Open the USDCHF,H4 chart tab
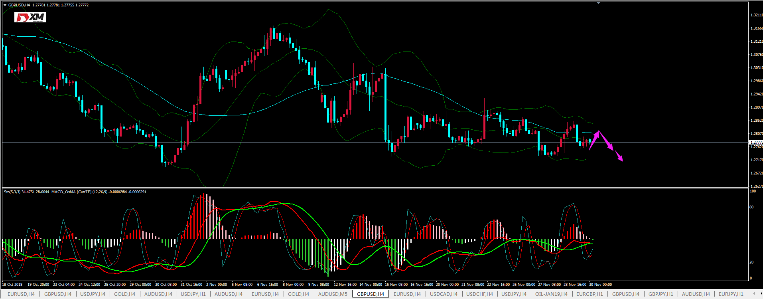This screenshot has height=299, width=763. click(x=479, y=294)
